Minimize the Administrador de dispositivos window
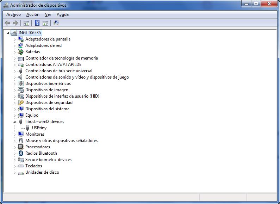280x204 pixels. tap(247, 4)
